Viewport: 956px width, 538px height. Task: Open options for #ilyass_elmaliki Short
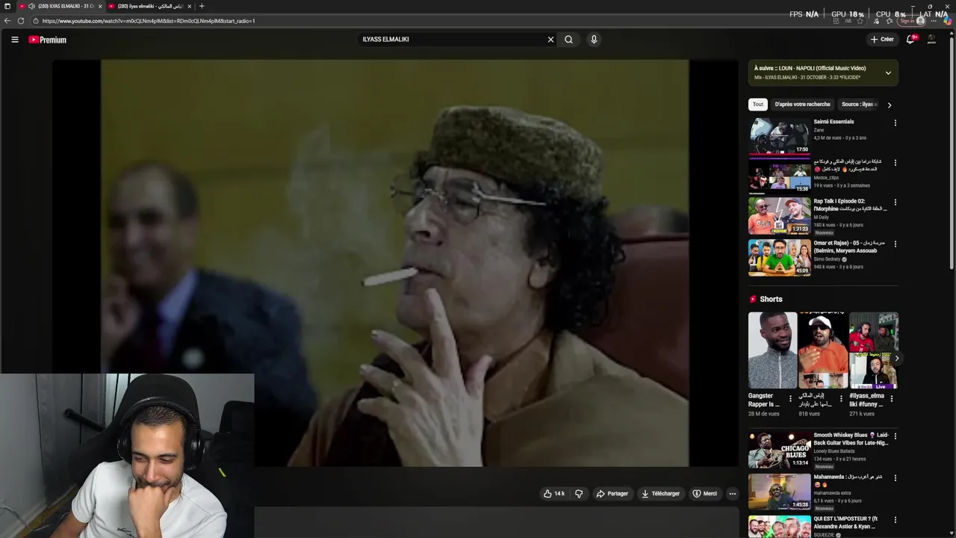click(891, 399)
